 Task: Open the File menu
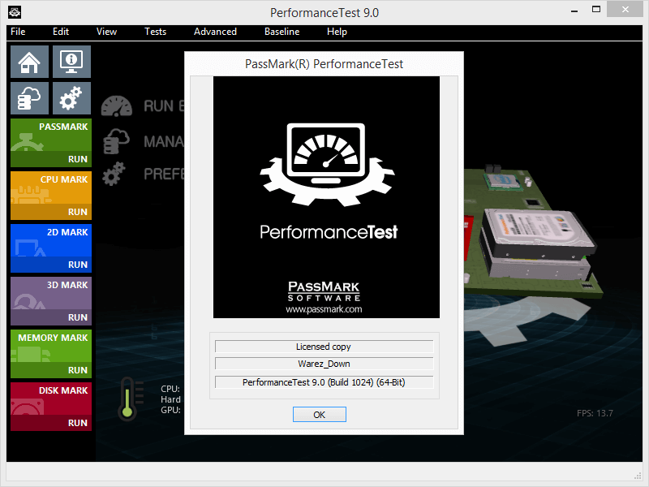[x=18, y=32]
